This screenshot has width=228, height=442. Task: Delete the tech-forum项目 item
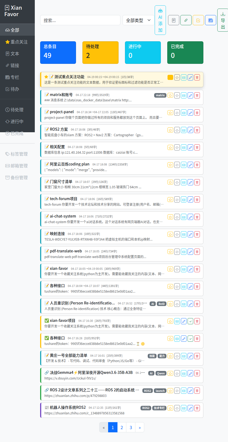(x=197, y=200)
